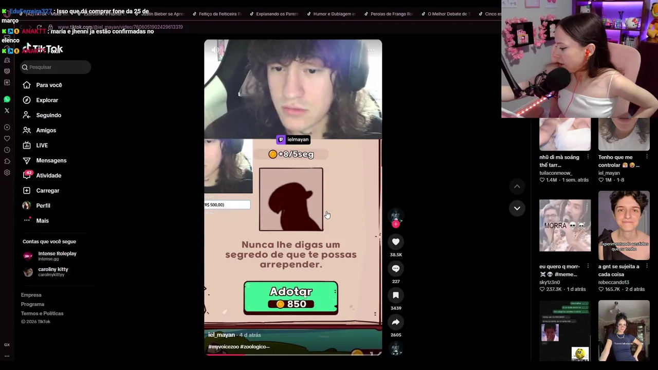Open the browser sidebar player icon

point(7,127)
